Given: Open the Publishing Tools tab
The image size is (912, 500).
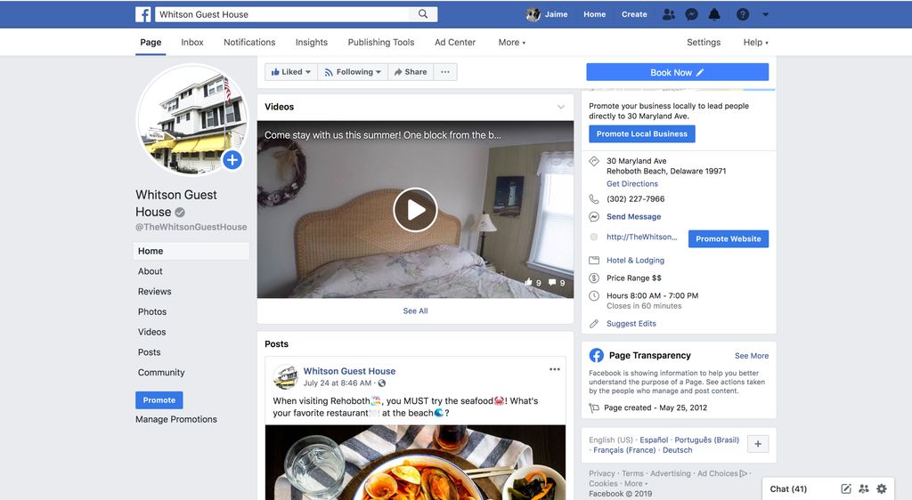Looking at the screenshot, I should [x=381, y=43].
